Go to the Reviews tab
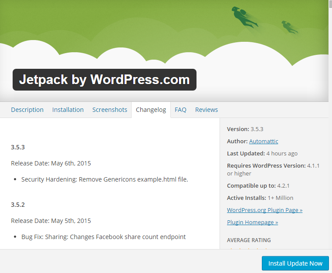 pos(207,110)
